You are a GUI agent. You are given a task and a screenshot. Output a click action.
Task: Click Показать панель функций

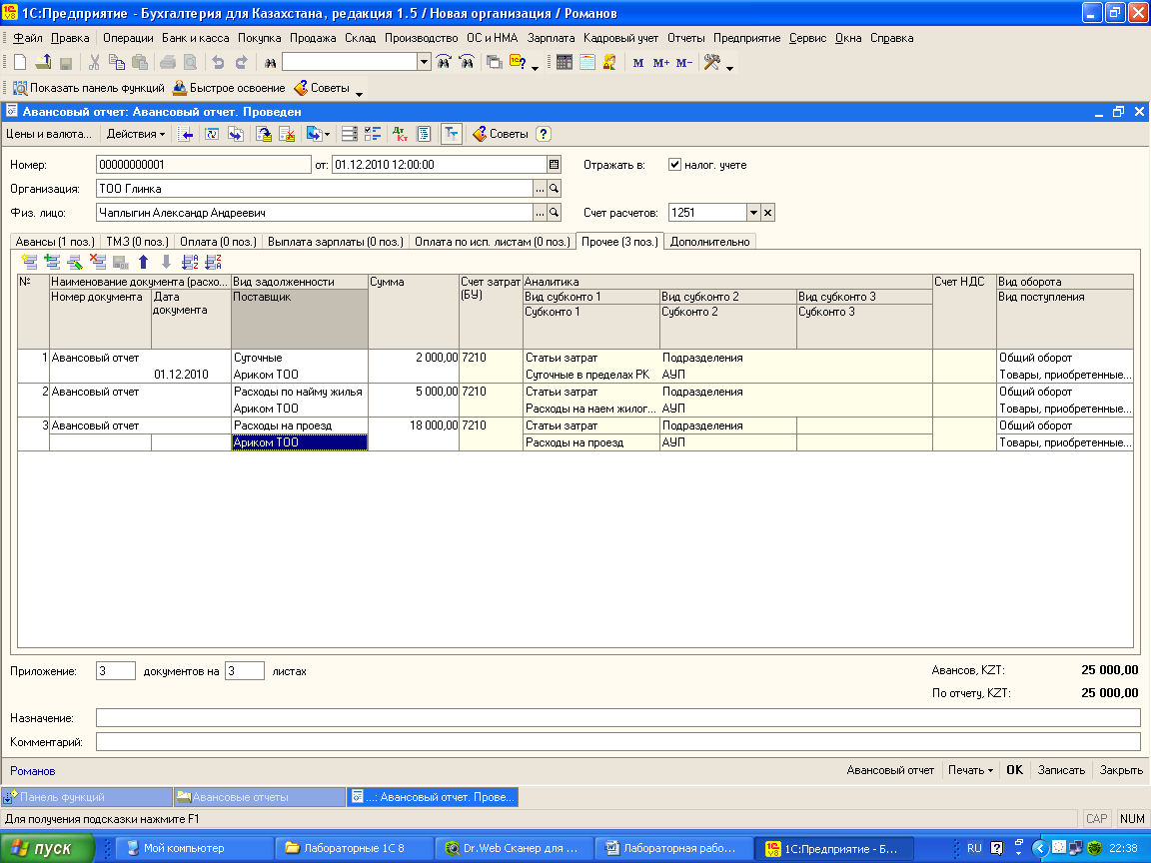[88, 88]
